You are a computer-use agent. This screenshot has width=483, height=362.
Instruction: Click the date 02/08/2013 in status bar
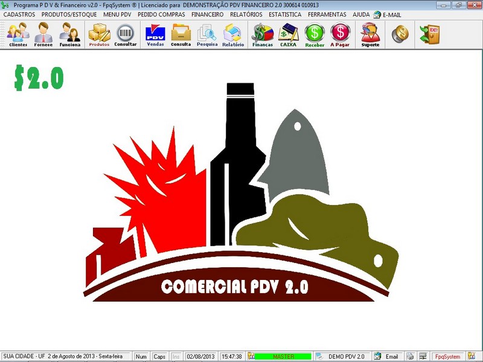coord(200,357)
